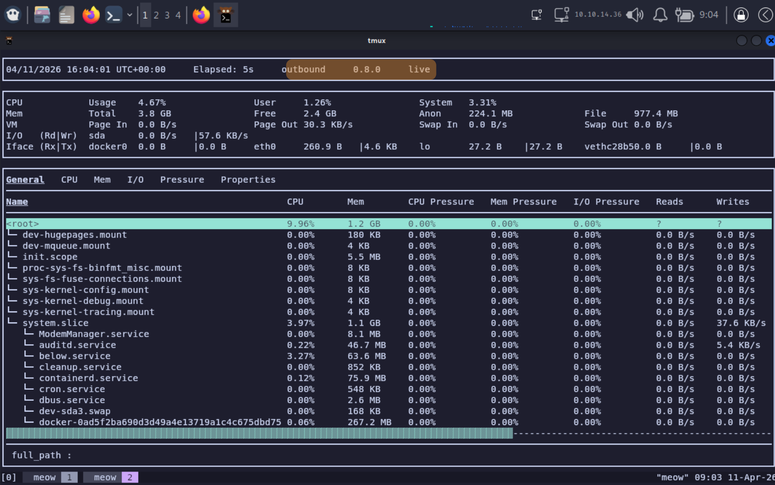Image resolution: width=775 pixels, height=485 pixels.
Task: Select the General tab
Action: [25, 180]
